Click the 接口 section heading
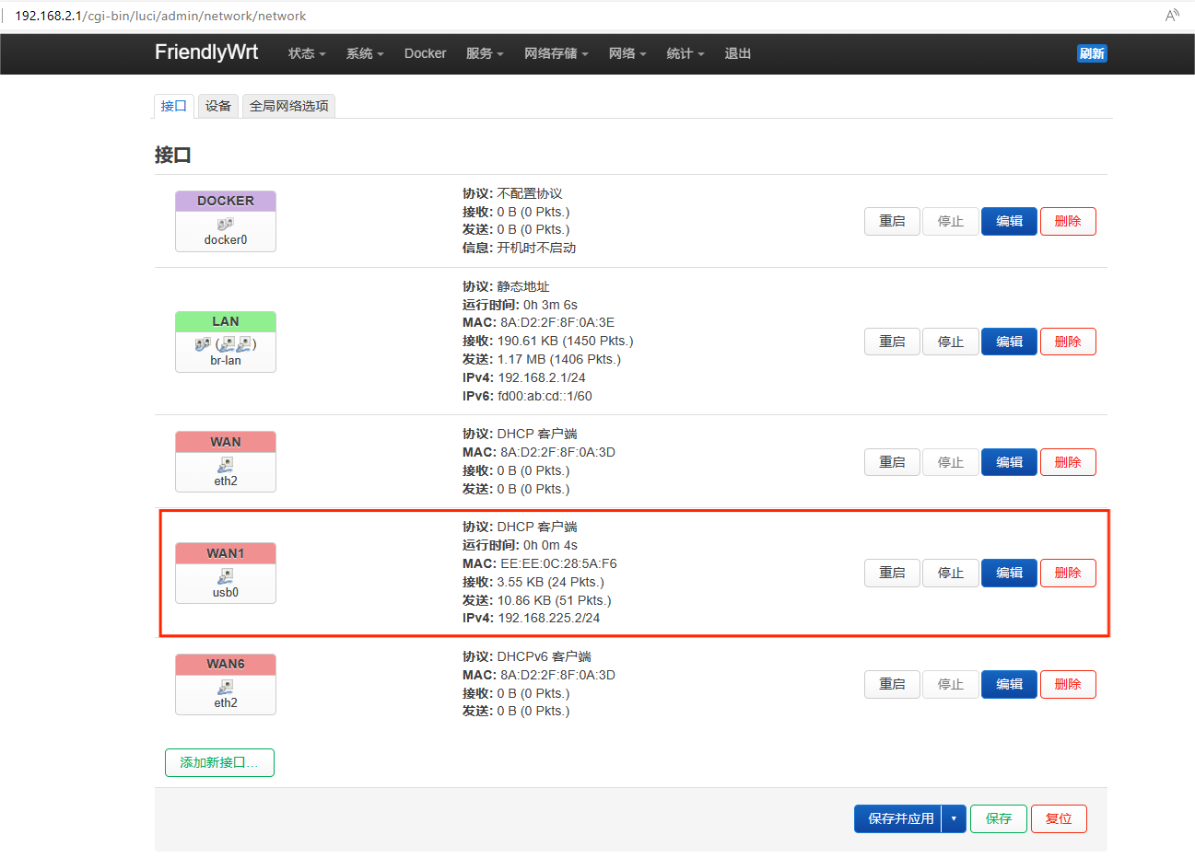This screenshot has width=1195, height=858. click(x=173, y=155)
